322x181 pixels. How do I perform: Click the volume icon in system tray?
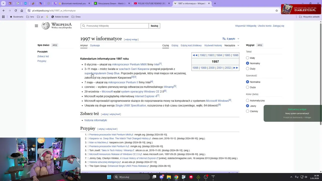pyautogui.click(x=306, y=177)
